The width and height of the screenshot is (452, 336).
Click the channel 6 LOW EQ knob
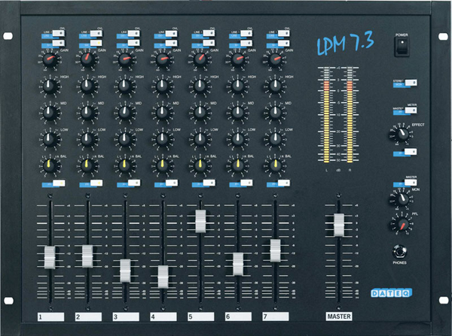pyautogui.click(x=237, y=139)
